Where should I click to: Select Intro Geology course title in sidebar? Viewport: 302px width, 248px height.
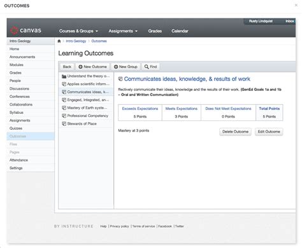[31, 41]
